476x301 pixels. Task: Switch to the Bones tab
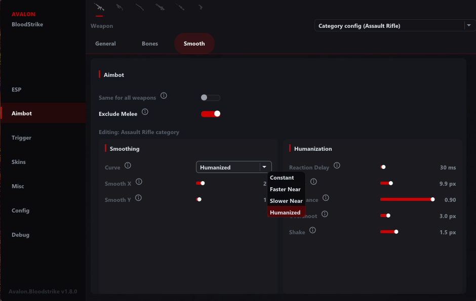point(150,44)
